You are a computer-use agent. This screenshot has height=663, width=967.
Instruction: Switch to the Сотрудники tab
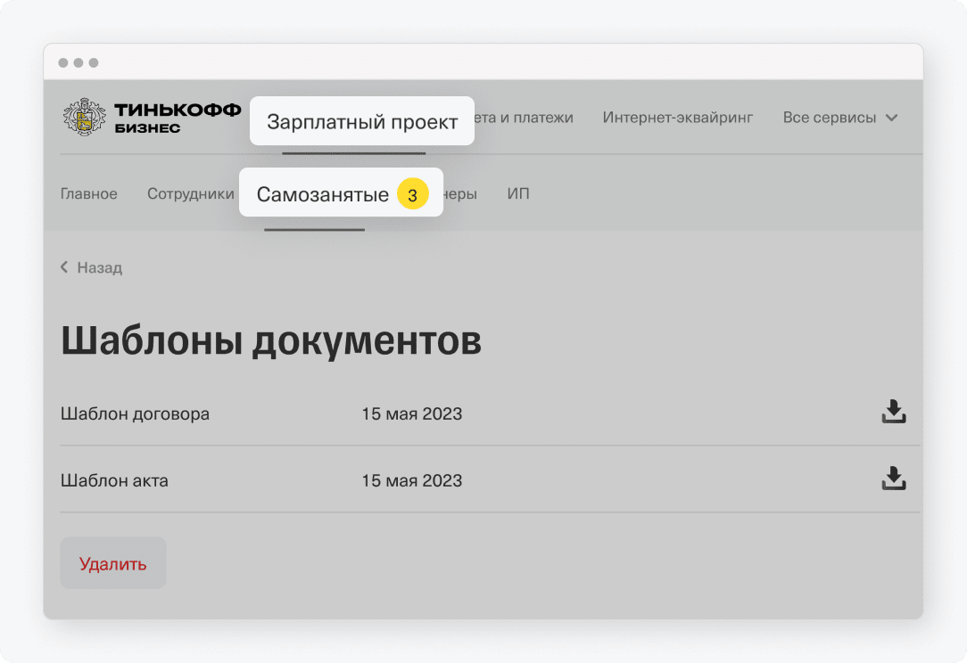pyautogui.click(x=191, y=193)
